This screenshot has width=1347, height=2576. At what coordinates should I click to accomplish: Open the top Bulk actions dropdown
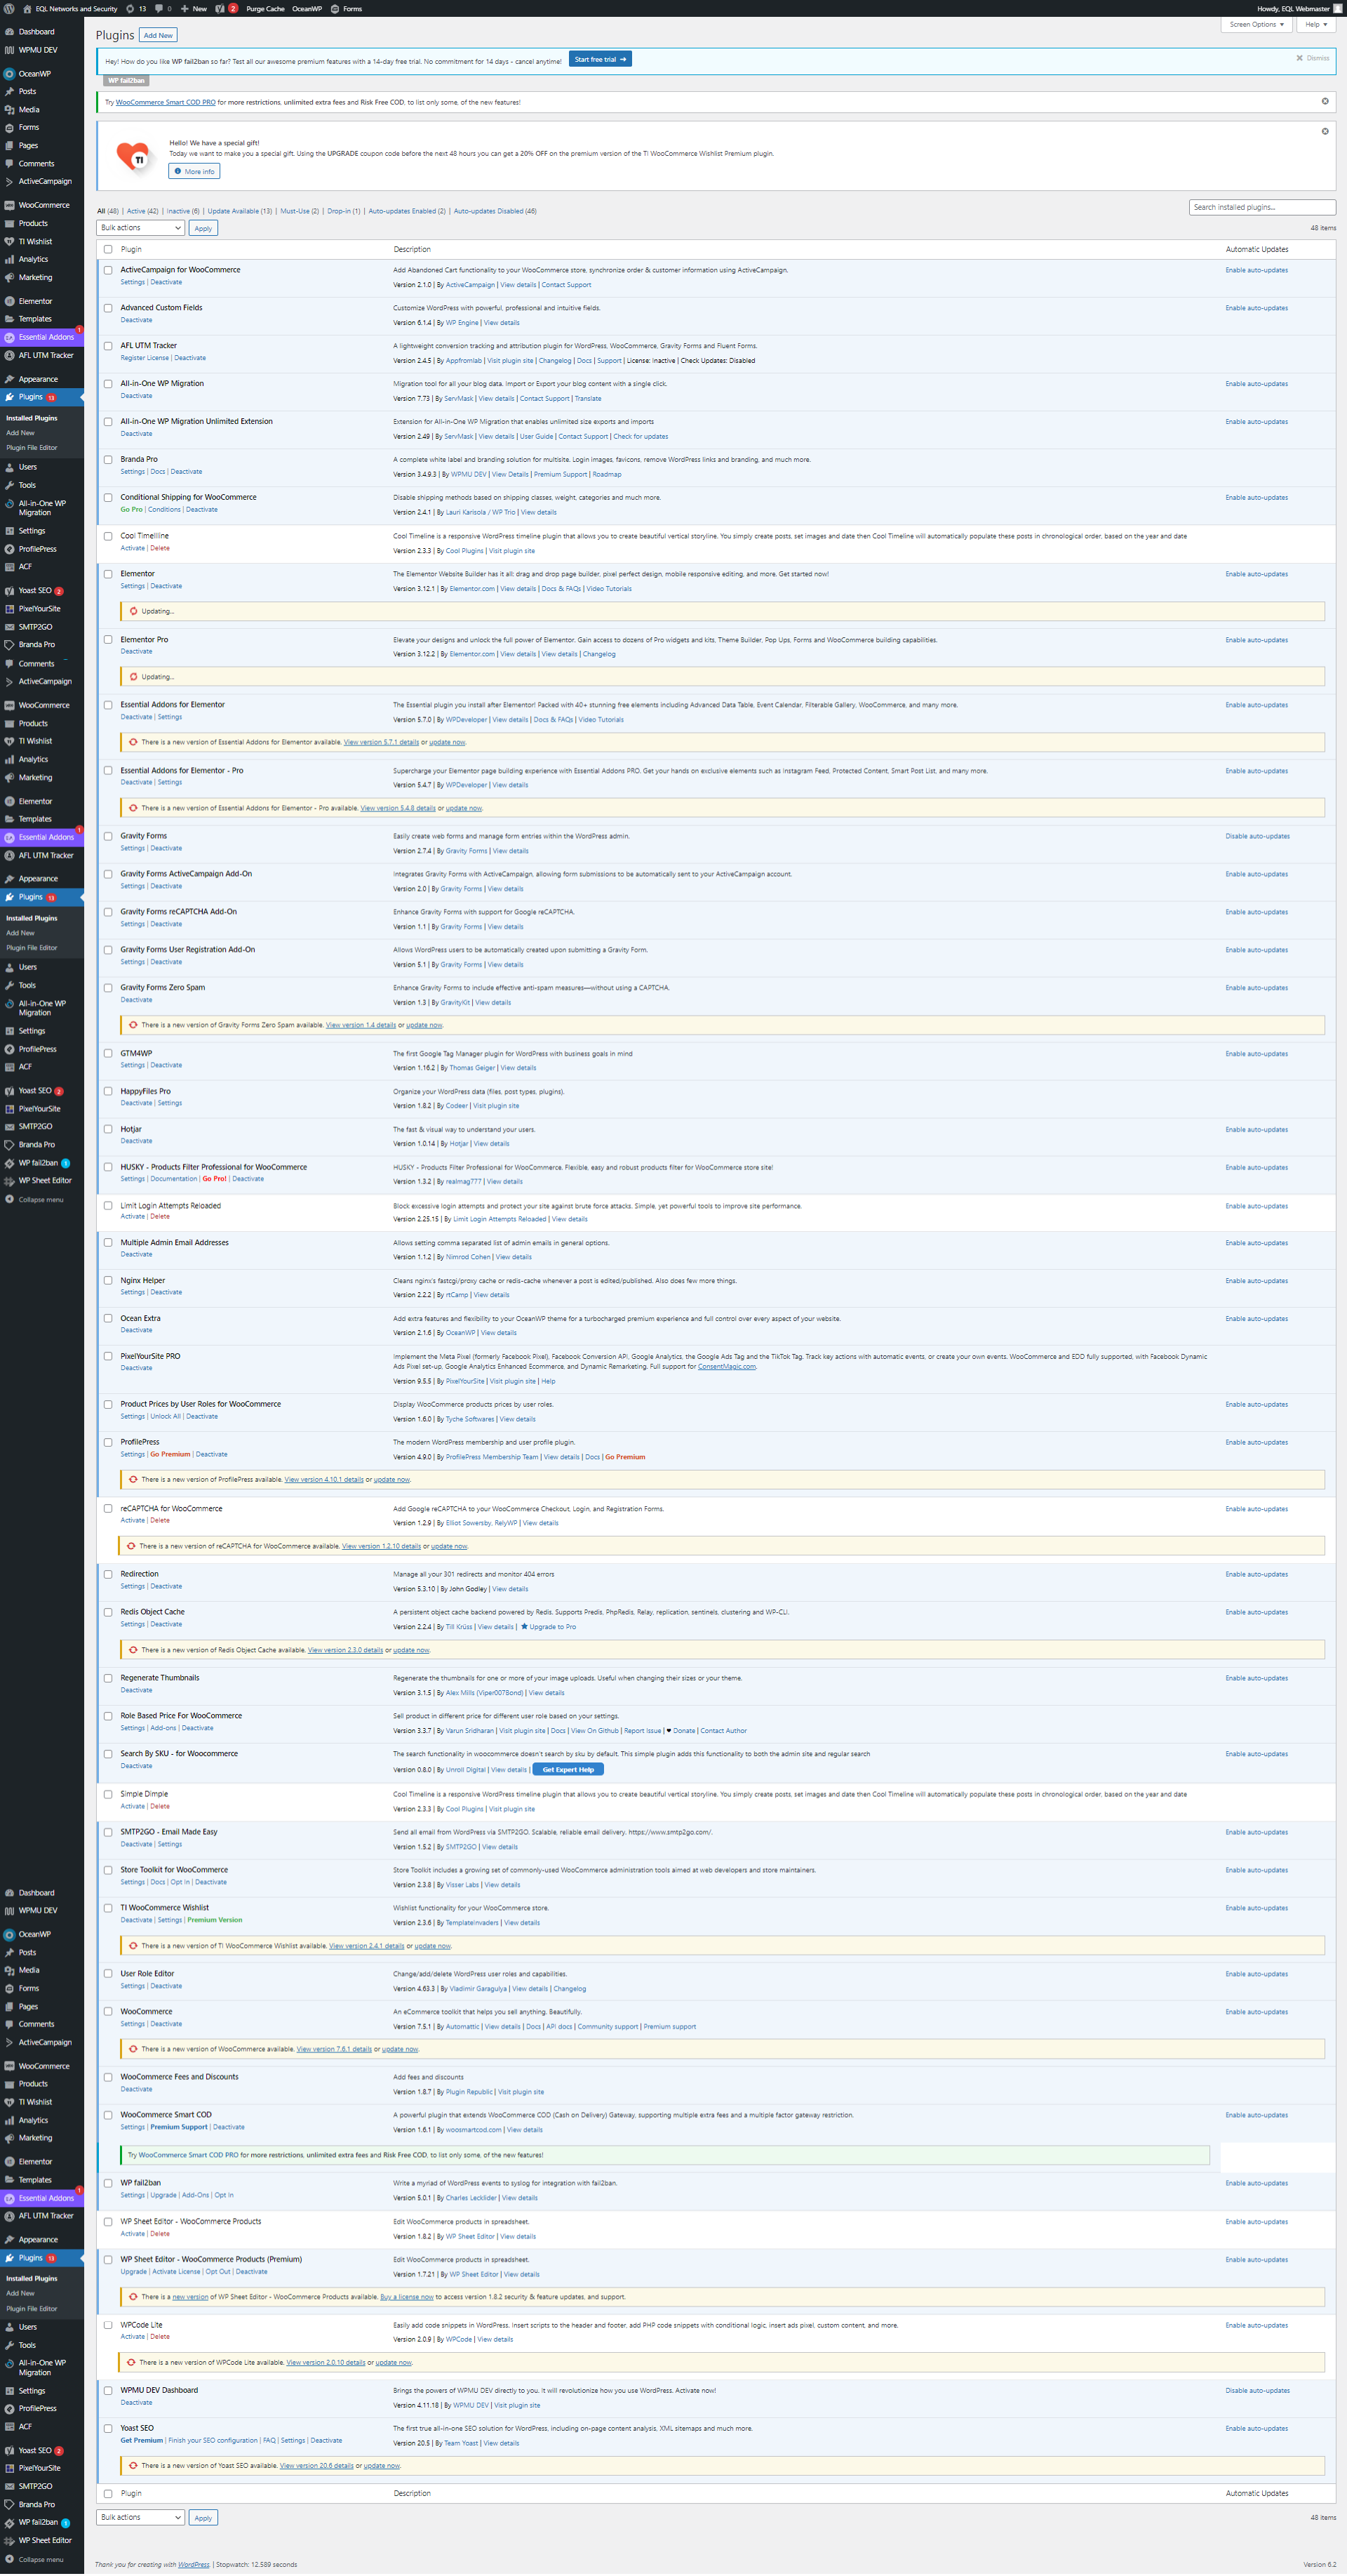pyautogui.click(x=141, y=228)
